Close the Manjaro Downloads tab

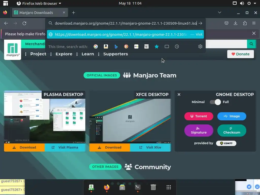click(x=64, y=12)
